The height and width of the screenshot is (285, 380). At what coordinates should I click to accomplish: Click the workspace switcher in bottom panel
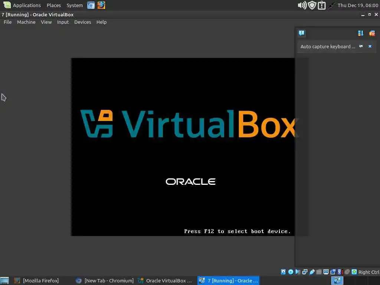(337, 281)
